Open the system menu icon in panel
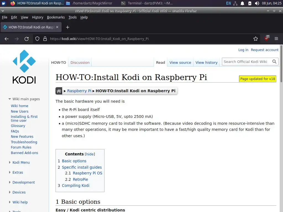 pos(4,3)
